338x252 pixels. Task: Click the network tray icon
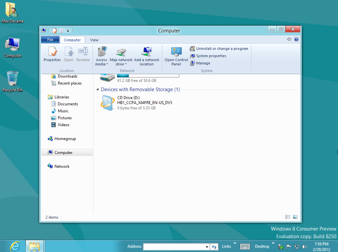(297, 247)
